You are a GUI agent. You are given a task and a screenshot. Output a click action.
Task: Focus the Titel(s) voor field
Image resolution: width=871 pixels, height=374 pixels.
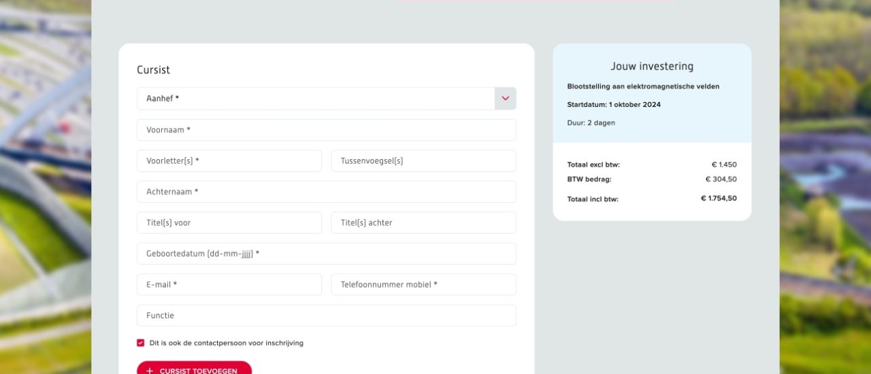[229, 222]
